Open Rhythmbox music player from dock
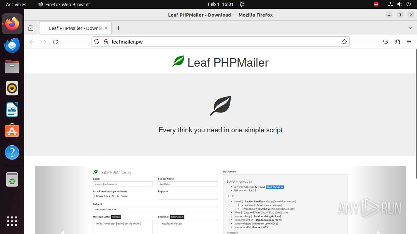Viewport: 417px width, 234px height. pyautogui.click(x=12, y=88)
